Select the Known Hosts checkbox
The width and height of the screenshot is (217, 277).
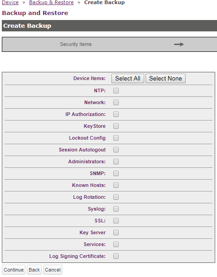[x=116, y=185]
